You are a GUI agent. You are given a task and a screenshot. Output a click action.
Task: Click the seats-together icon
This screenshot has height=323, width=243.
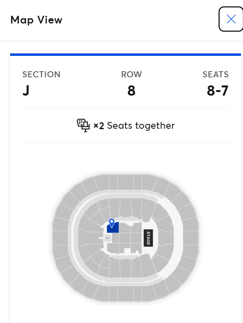[x=83, y=125]
